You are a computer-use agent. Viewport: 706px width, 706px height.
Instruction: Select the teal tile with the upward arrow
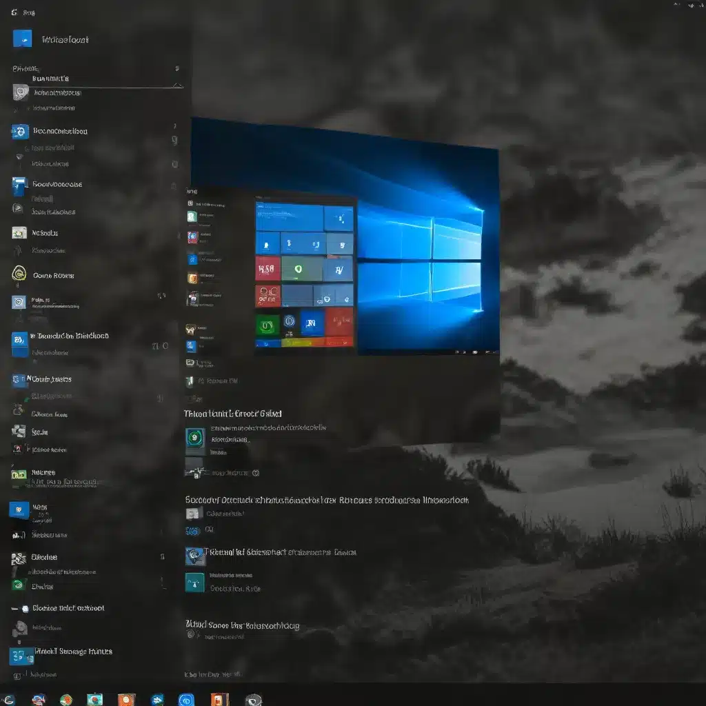click(x=194, y=583)
